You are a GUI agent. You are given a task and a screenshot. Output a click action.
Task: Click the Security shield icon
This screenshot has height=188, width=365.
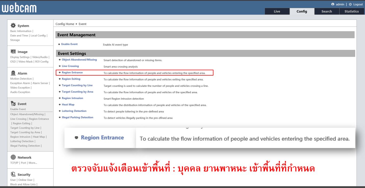(x=13, y=175)
